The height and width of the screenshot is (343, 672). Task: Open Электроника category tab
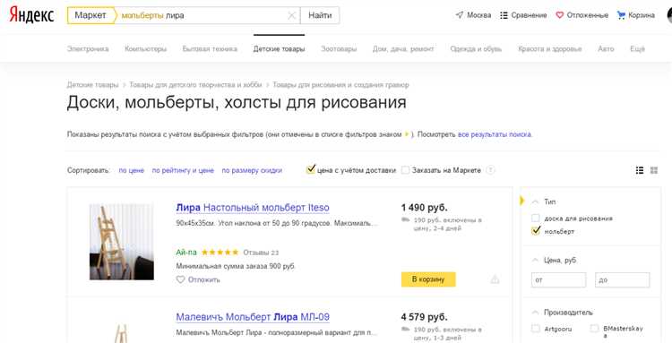tap(88, 49)
